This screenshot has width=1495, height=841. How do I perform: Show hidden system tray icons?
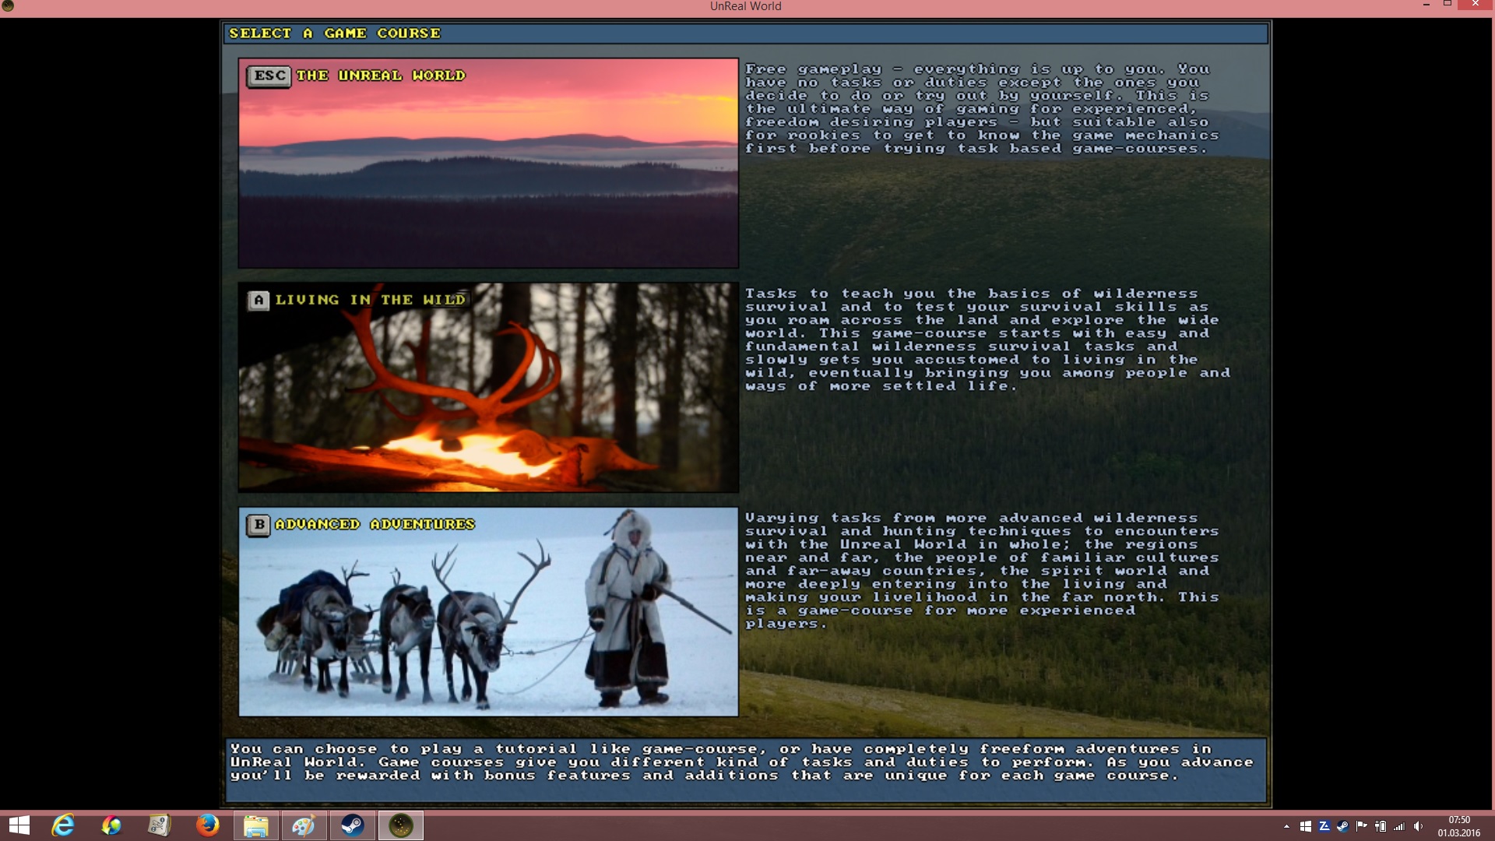point(1286,826)
